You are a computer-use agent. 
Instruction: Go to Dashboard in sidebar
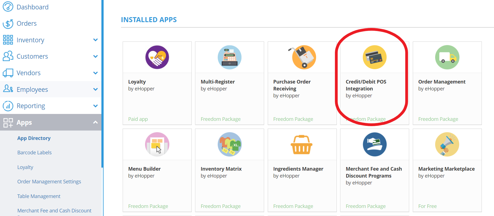33,7
